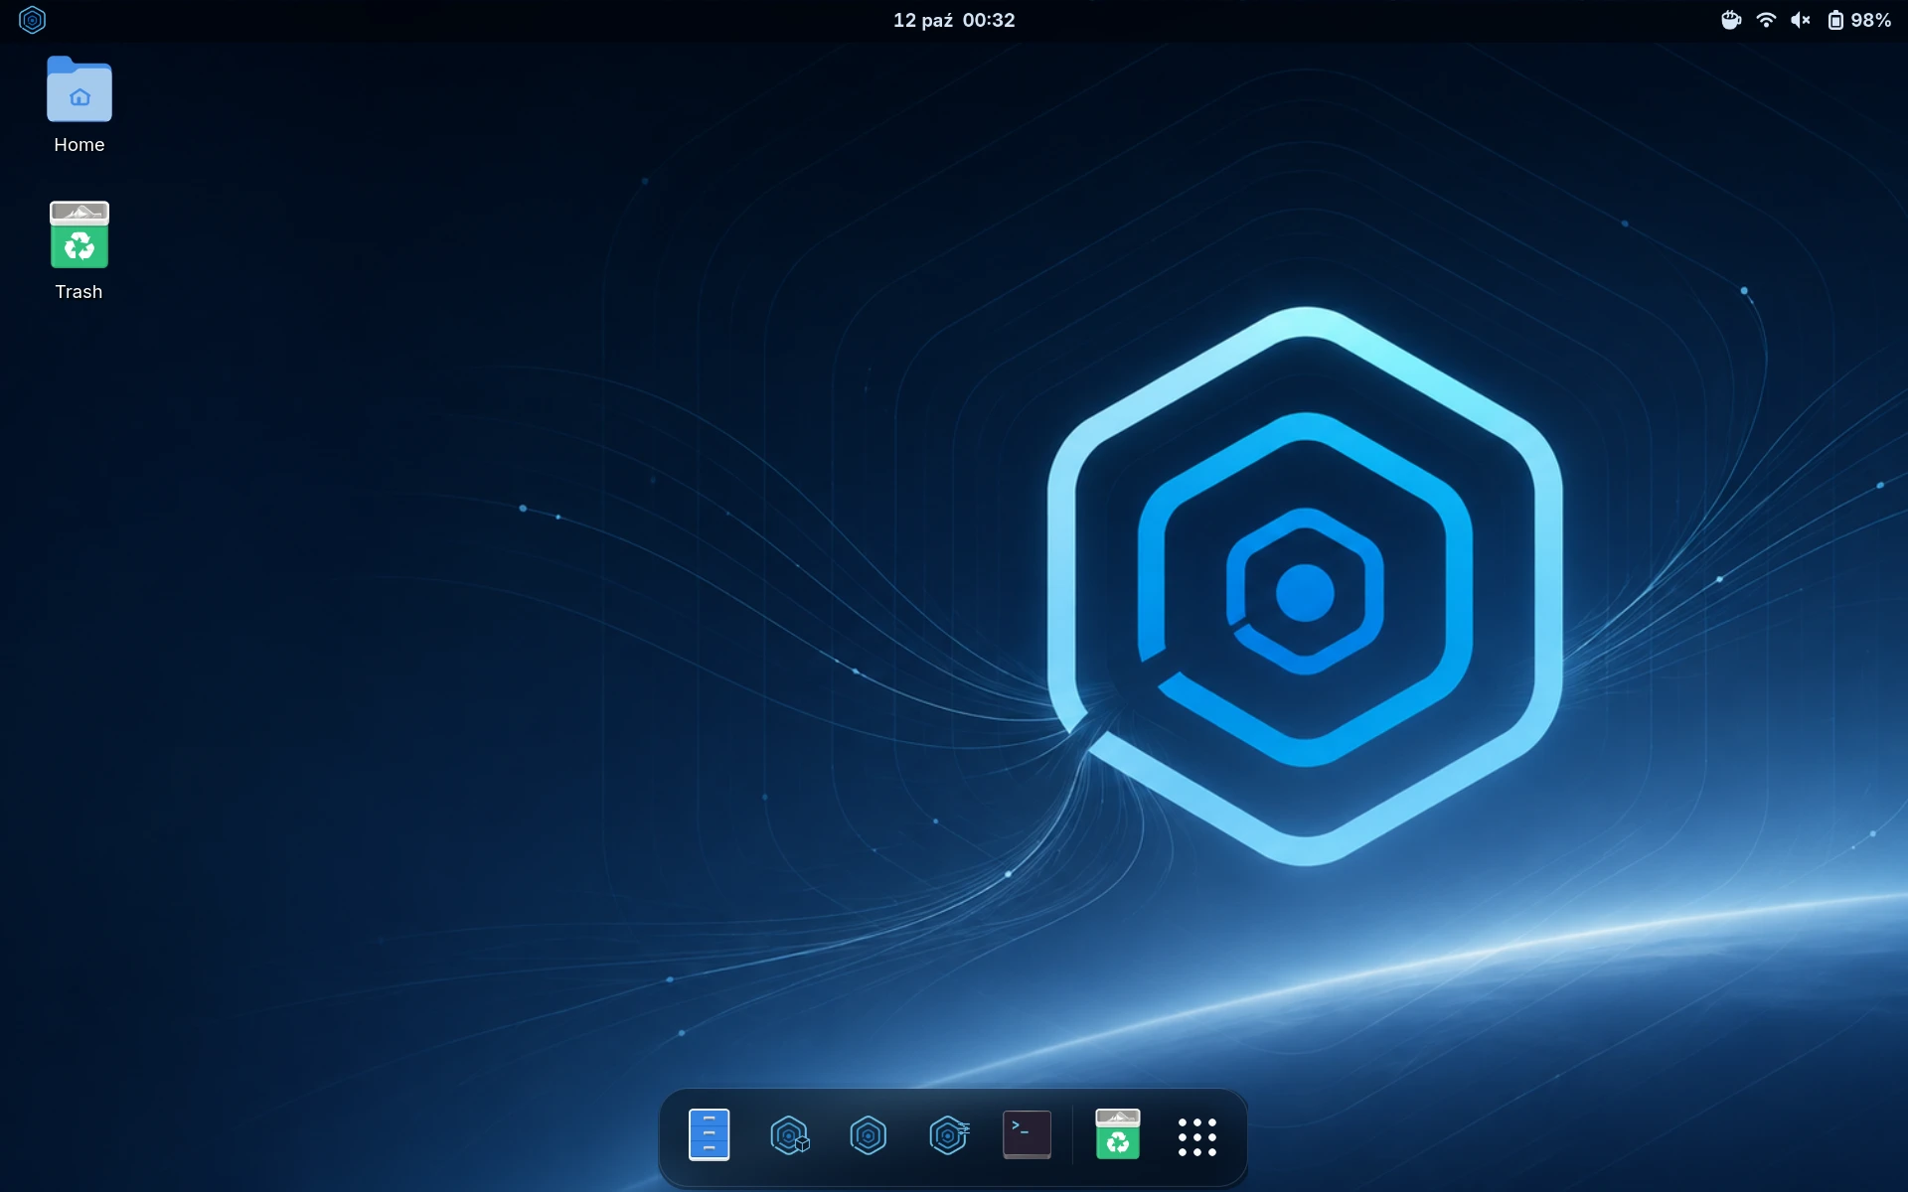Launch the plain hexagon app in dock
This screenshot has height=1192, width=1908.
(868, 1135)
